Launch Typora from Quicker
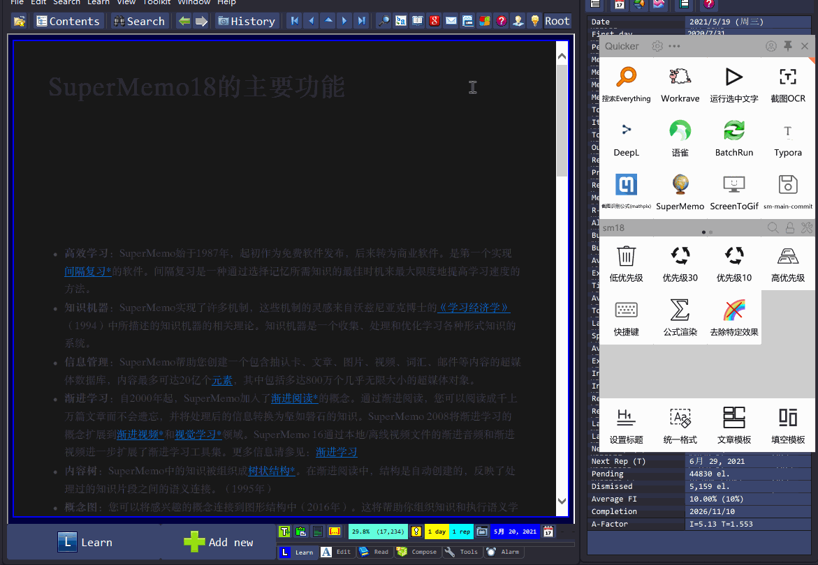The image size is (818, 565). coord(788,139)
